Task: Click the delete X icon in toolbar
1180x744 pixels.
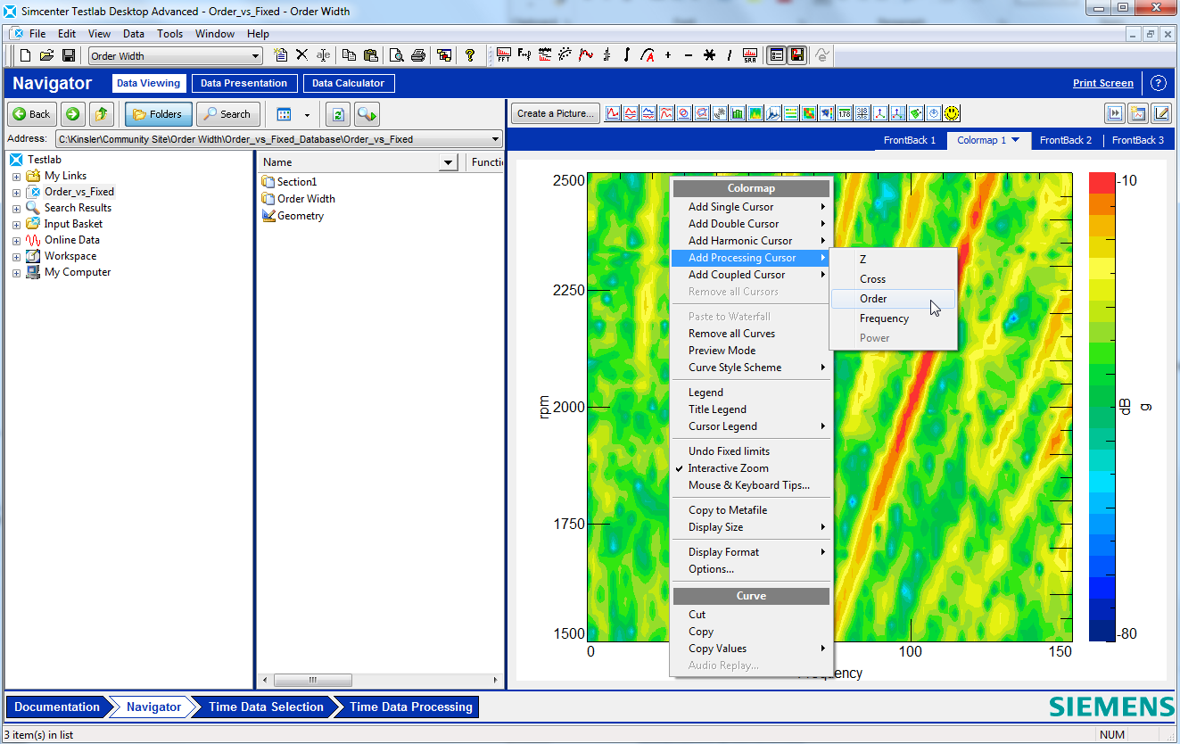Action: (x=301, y=55)
